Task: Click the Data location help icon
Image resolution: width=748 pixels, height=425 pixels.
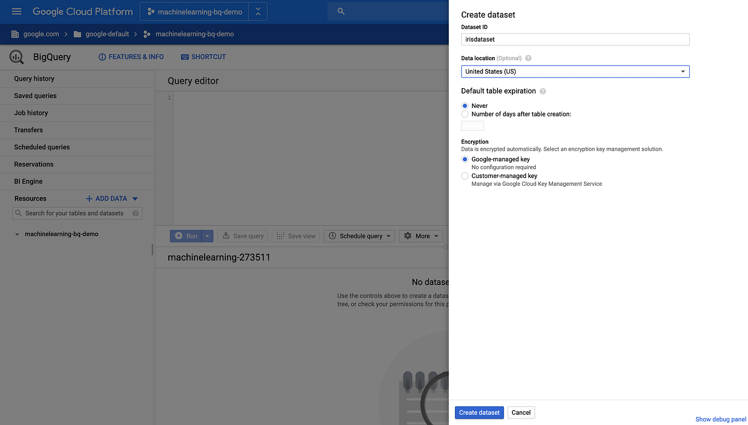Action: click(528, 58)
